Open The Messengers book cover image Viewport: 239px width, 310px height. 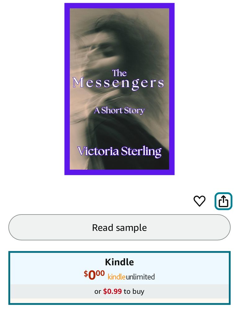click(x=119, y=89)
